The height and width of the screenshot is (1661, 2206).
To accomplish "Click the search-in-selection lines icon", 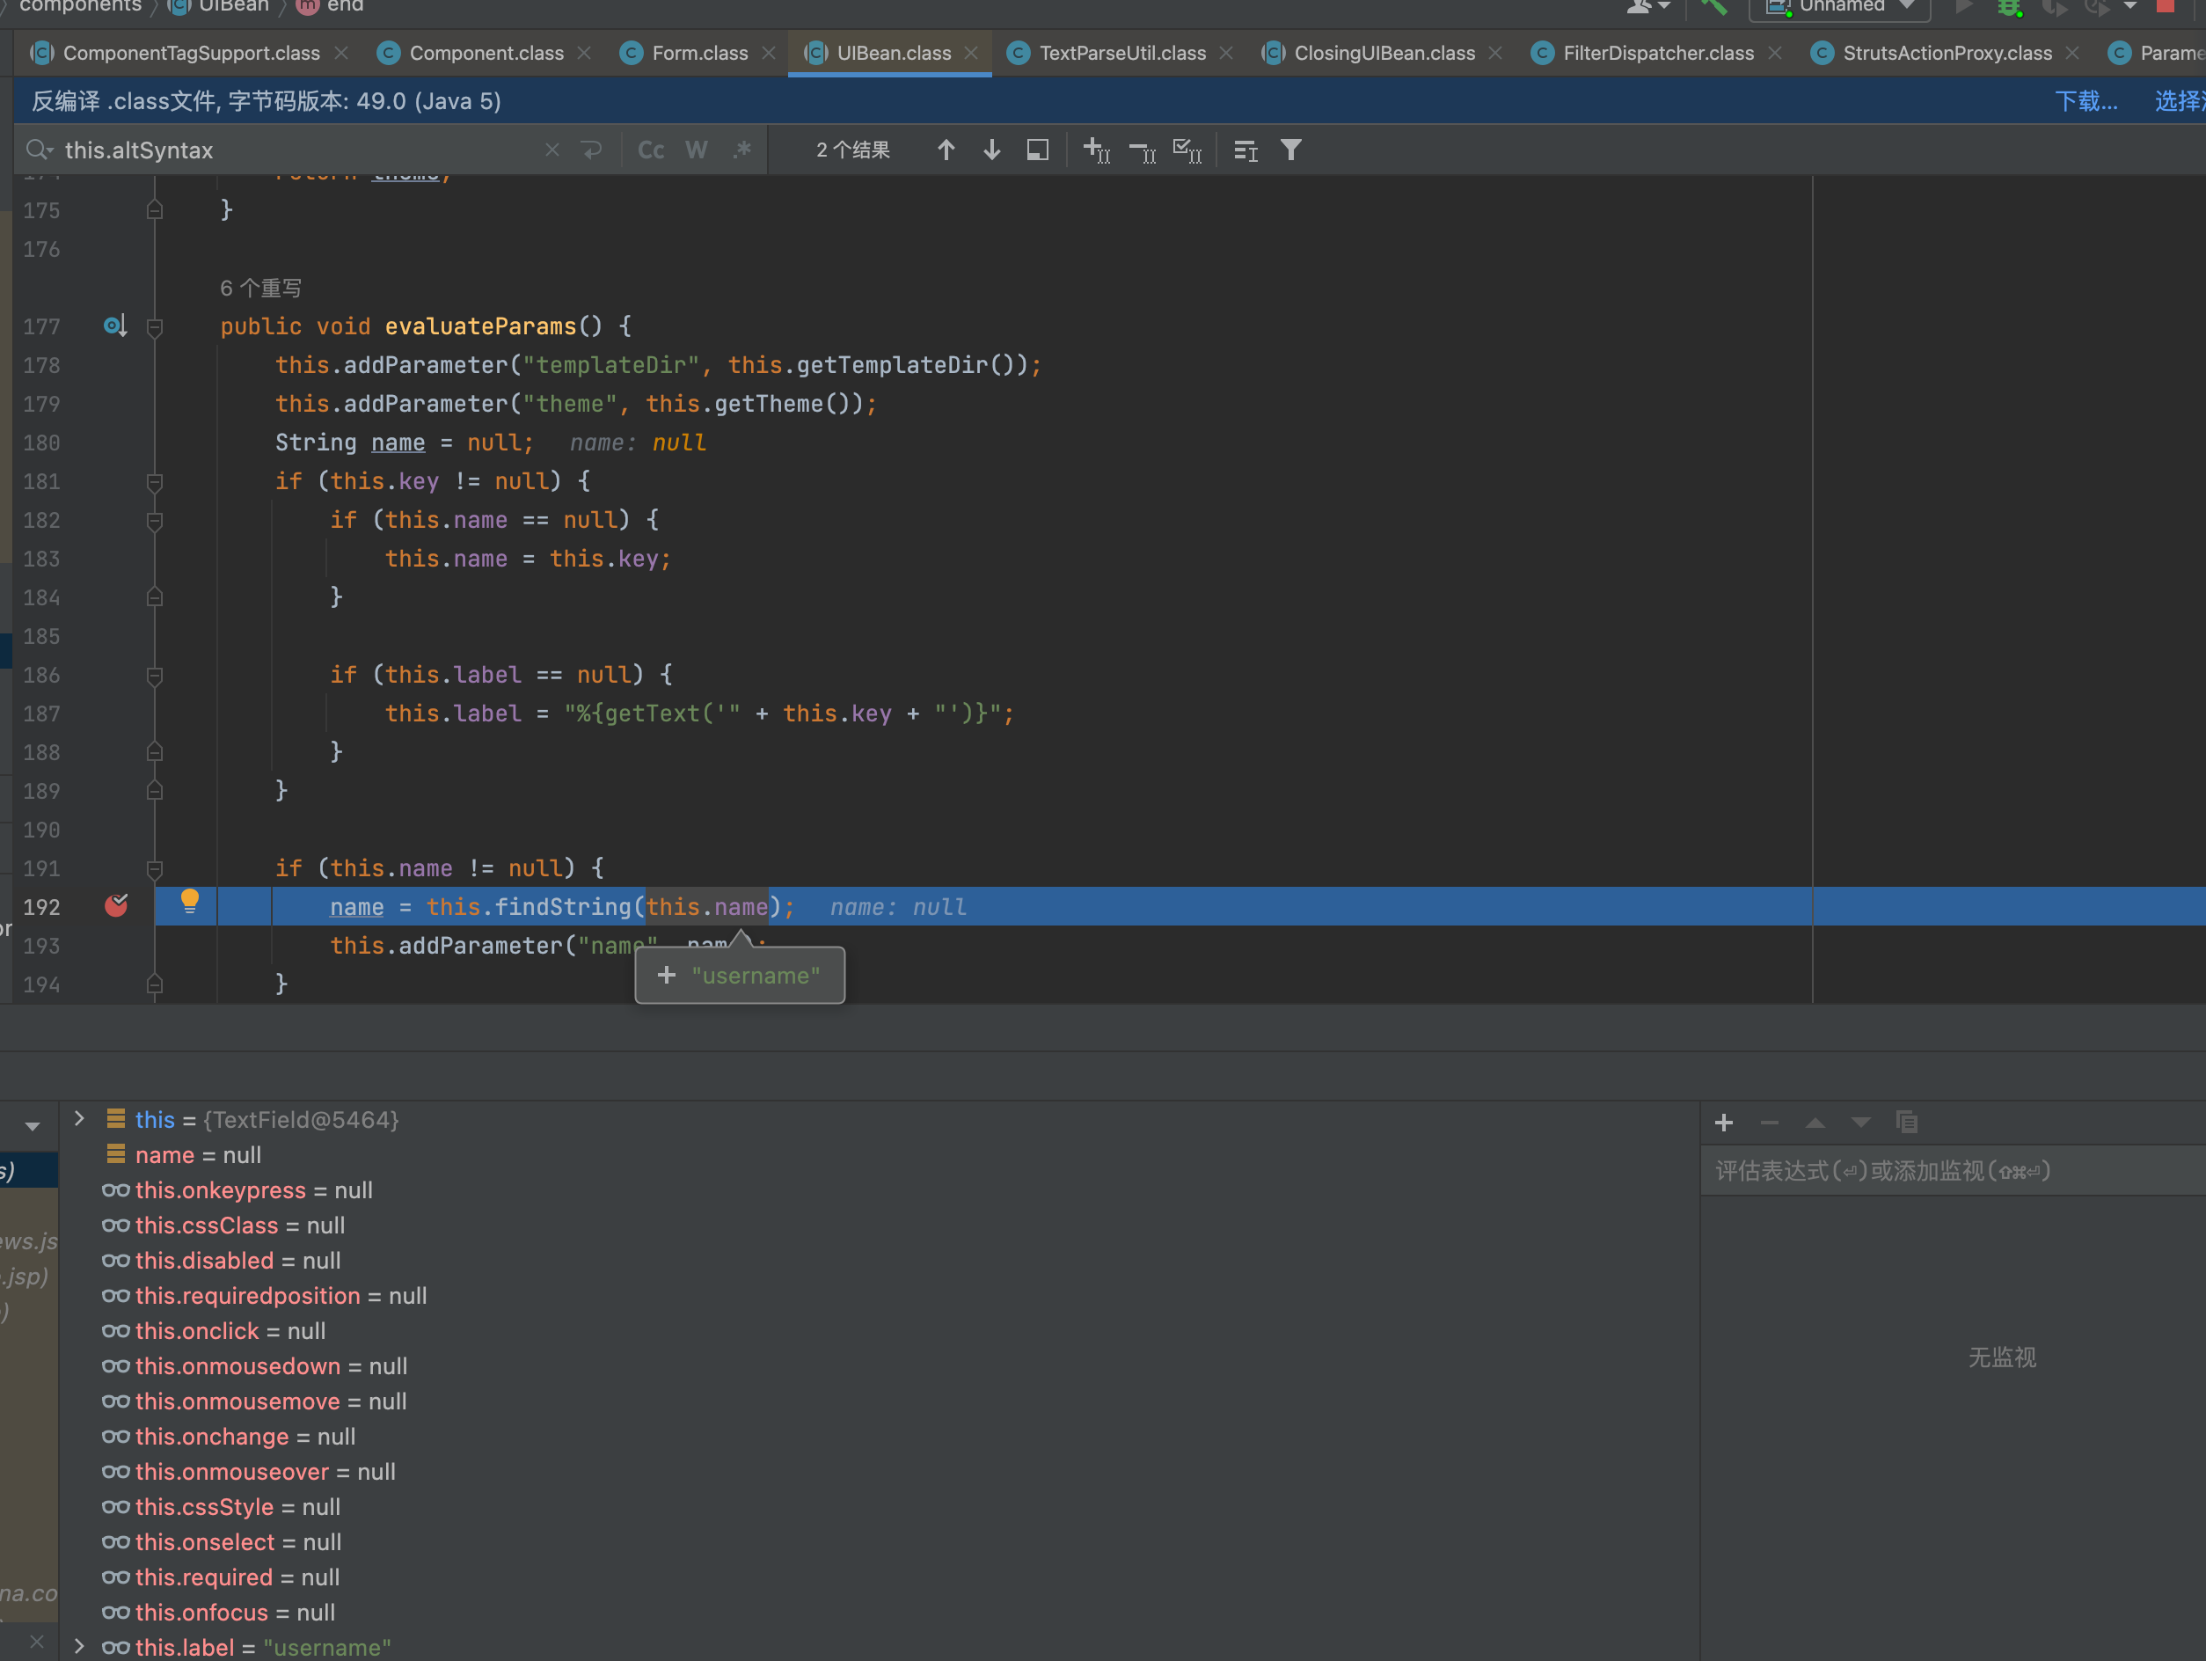I will (x=1245, y=150).
